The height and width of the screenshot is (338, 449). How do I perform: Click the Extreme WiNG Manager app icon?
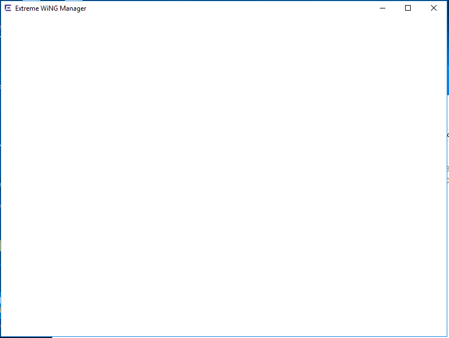(x=8, y=8)
